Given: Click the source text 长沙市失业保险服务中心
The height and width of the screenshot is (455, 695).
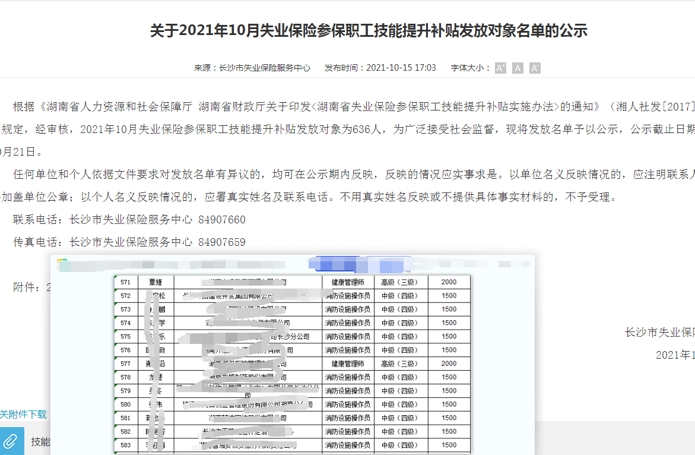Looking at the screenshot, I should coord(265,68).
